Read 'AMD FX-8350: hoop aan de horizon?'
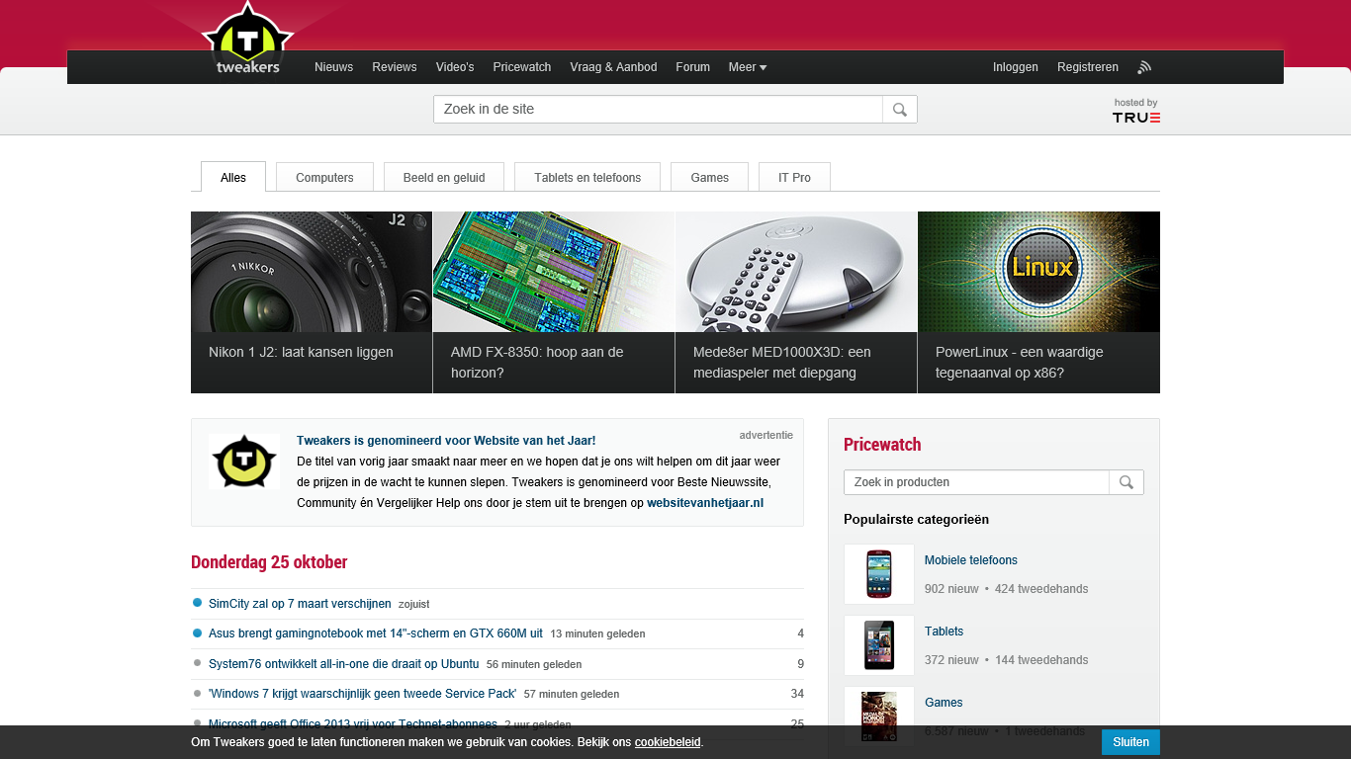Viewport: 1351px width, 759px height. point(537,363)
